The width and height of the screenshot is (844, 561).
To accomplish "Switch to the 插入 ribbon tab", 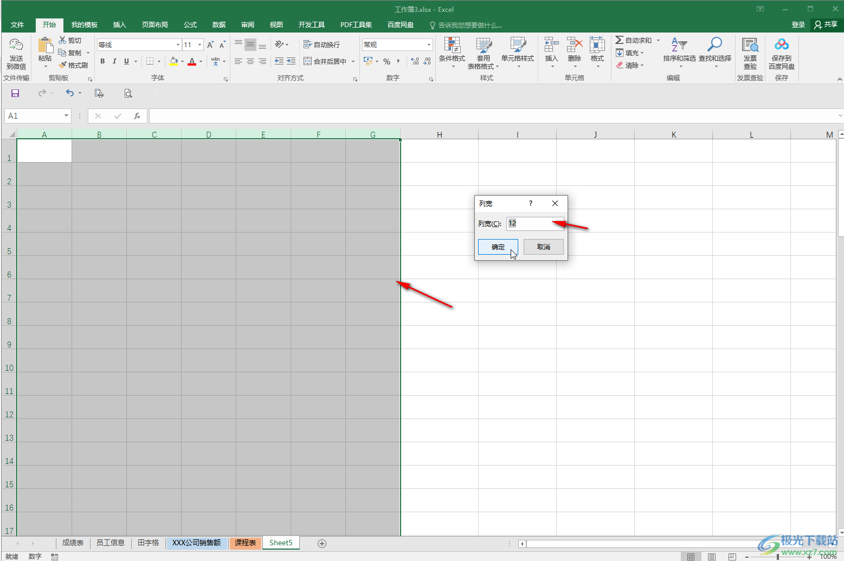I will coord(119,25).
